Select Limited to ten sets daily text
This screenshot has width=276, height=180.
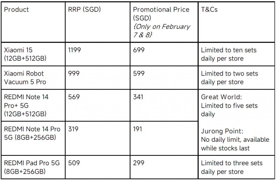tap(229, 54)
